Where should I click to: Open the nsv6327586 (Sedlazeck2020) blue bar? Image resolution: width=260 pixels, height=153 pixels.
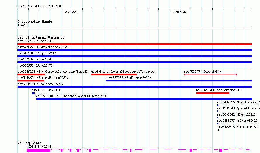pyautogui.click(x=179, y=81)
